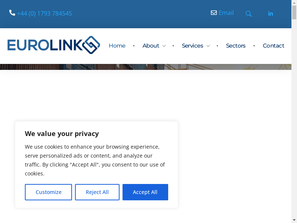The image size is (297, 223).
Task: Click the phone handset icon
Action: point(12,13)
